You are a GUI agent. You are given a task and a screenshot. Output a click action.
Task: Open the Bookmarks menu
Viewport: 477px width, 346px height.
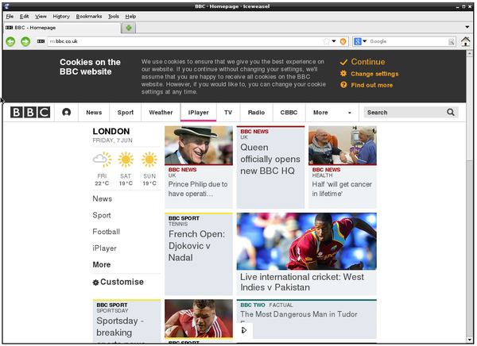click(89, 17)
